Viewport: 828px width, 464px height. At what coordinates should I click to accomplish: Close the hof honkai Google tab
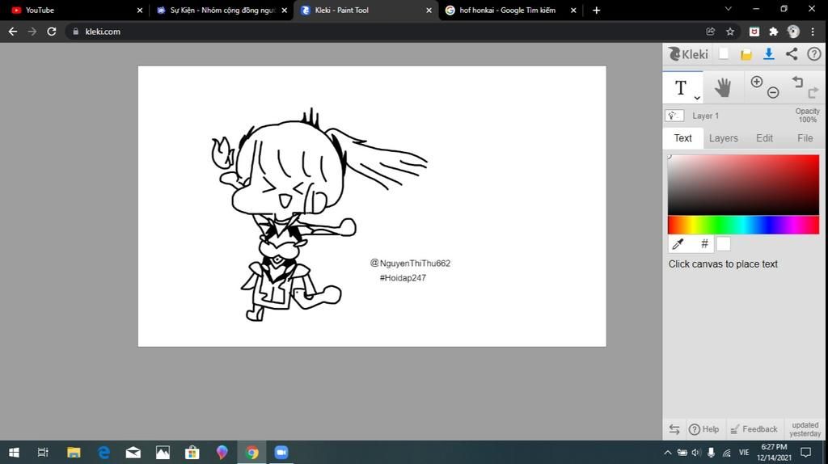point(573,10)
